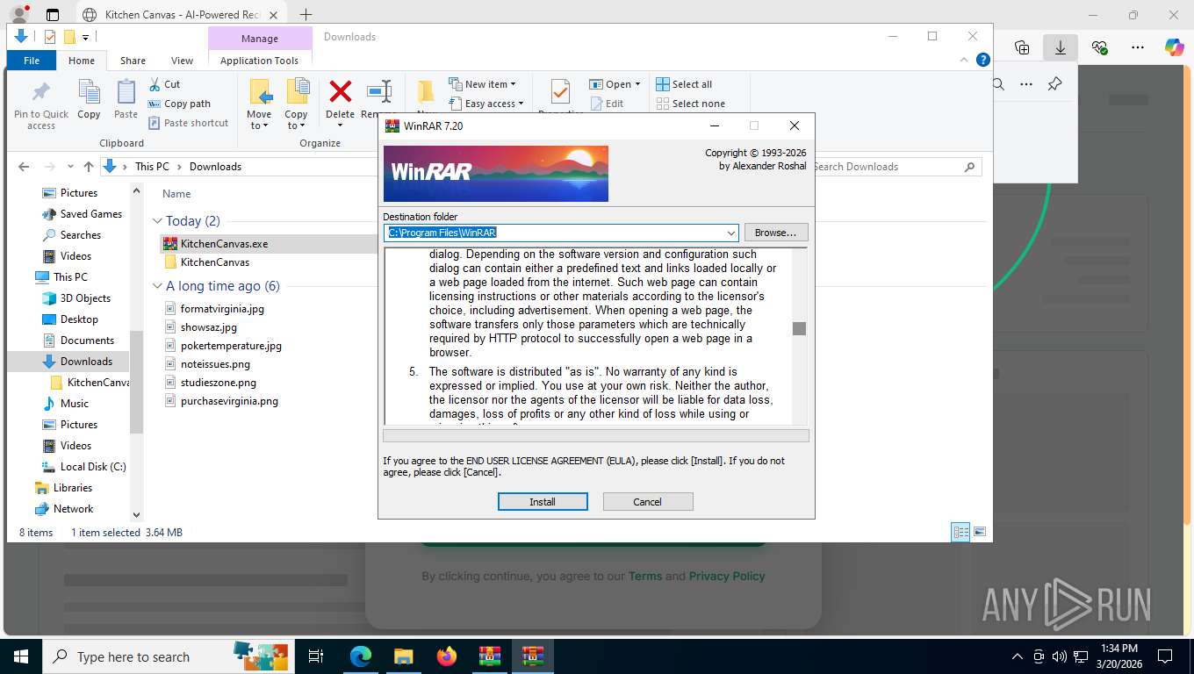Viewport: 1194px width, 674px height.
Task: Click the Edge browser downloads icon
Action: coord(1061,47)
